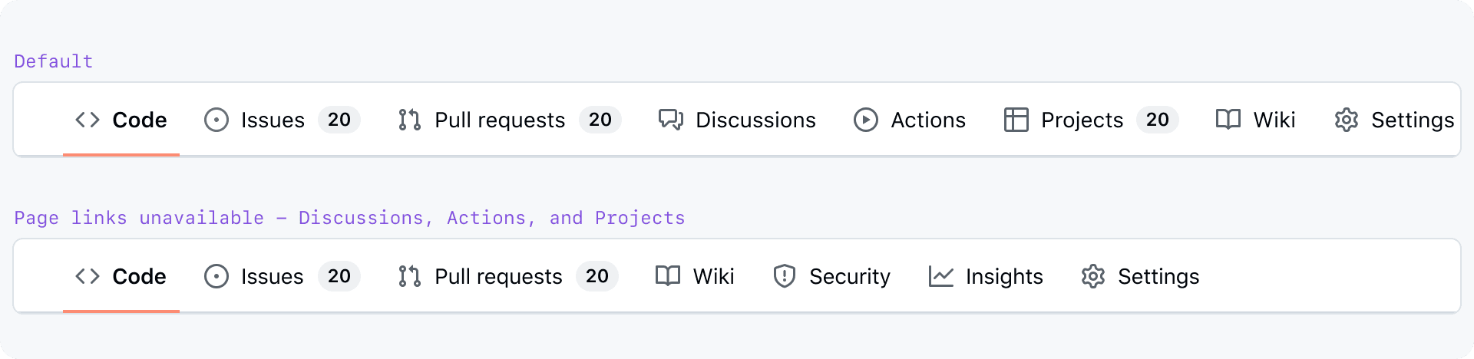Click the Discussions speech bubble icon

tap(671, 120)
